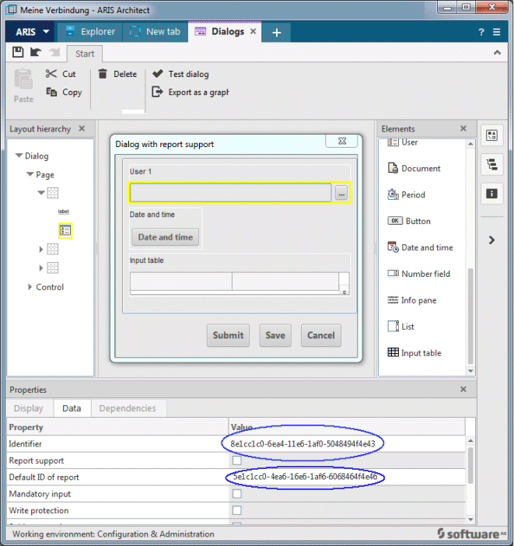The width and height of the screenshot is (514, 546).
Task: Pick the Info pane element icon
Action: pyautogui.click(x=393, y=299)
